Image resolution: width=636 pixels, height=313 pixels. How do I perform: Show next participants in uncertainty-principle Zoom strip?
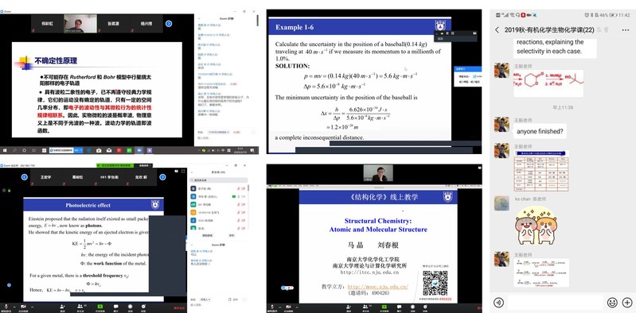pyautogui.click(x=169, y=24)
